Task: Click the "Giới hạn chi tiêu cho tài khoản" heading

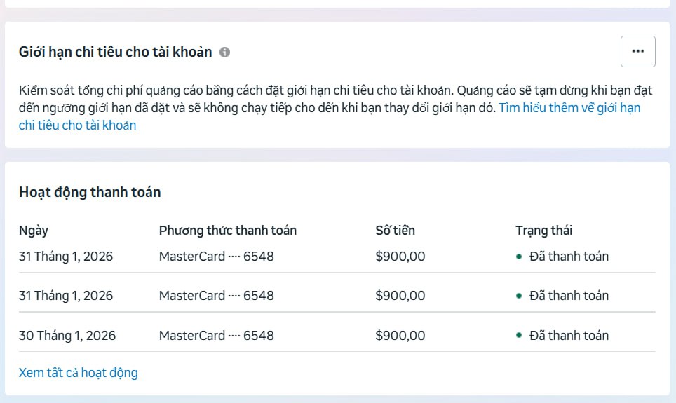Action: point(115,52)
